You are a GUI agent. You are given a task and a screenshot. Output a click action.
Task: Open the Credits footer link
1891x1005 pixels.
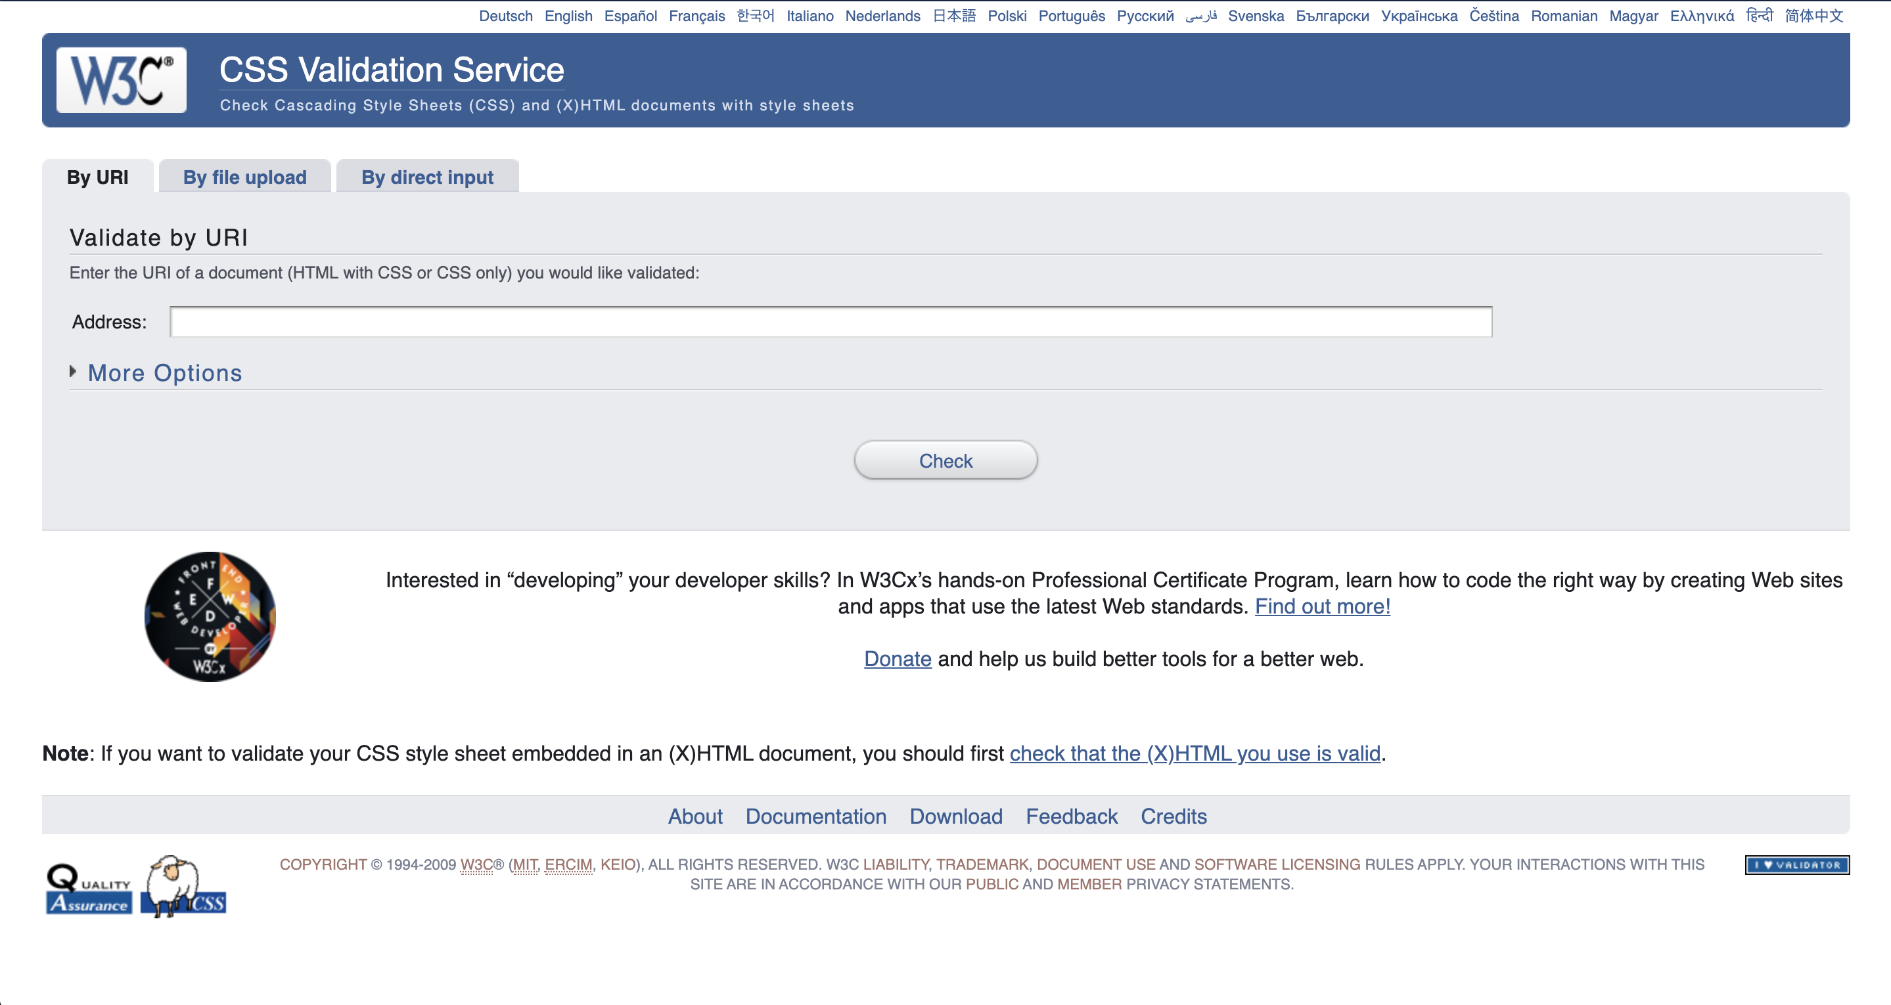click(x=1173, y=816)
